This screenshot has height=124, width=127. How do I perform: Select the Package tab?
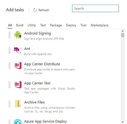click(56, 25)
